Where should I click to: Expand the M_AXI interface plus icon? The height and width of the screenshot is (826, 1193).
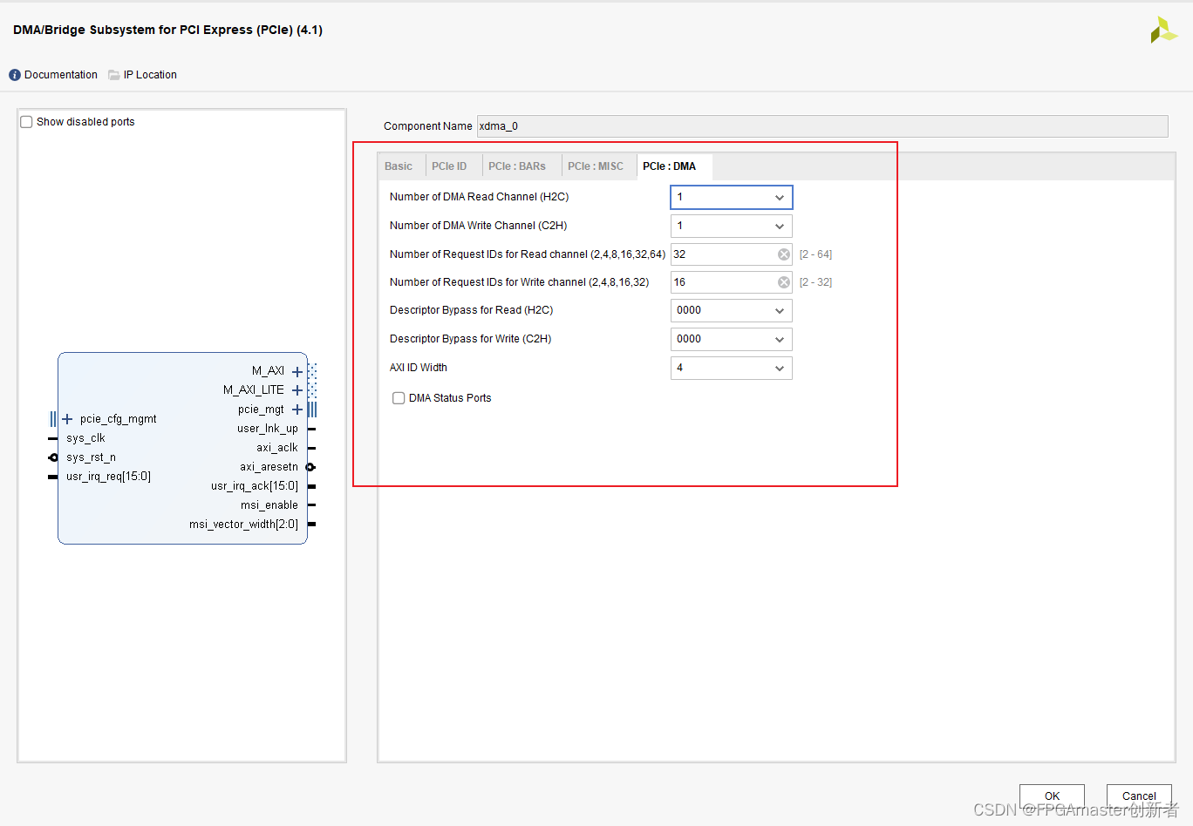point(297,371)
